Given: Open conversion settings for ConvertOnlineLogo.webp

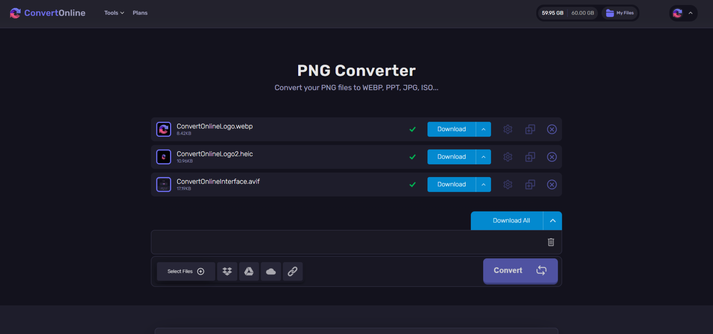Looking at the screenshot, I should click(507, 129).
